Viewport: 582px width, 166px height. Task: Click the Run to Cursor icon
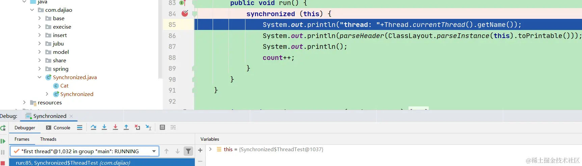[x=149, y=127]
